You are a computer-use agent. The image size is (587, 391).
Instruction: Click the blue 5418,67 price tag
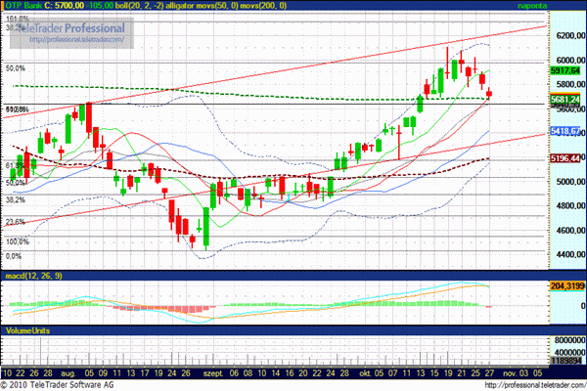[565, 131]
